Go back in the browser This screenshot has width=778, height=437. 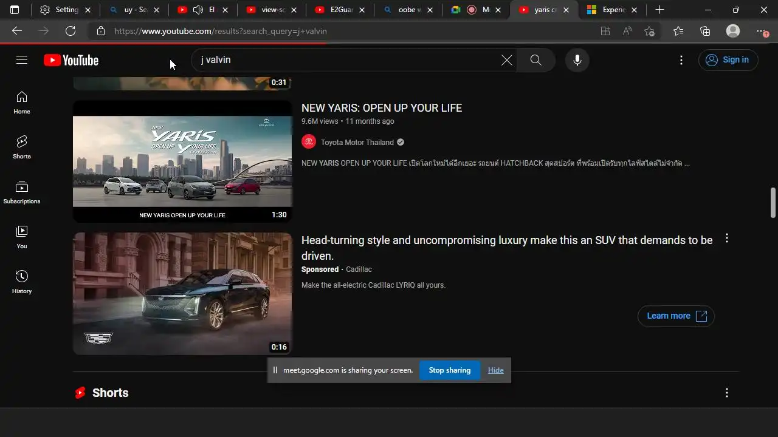tap(17, 31)
